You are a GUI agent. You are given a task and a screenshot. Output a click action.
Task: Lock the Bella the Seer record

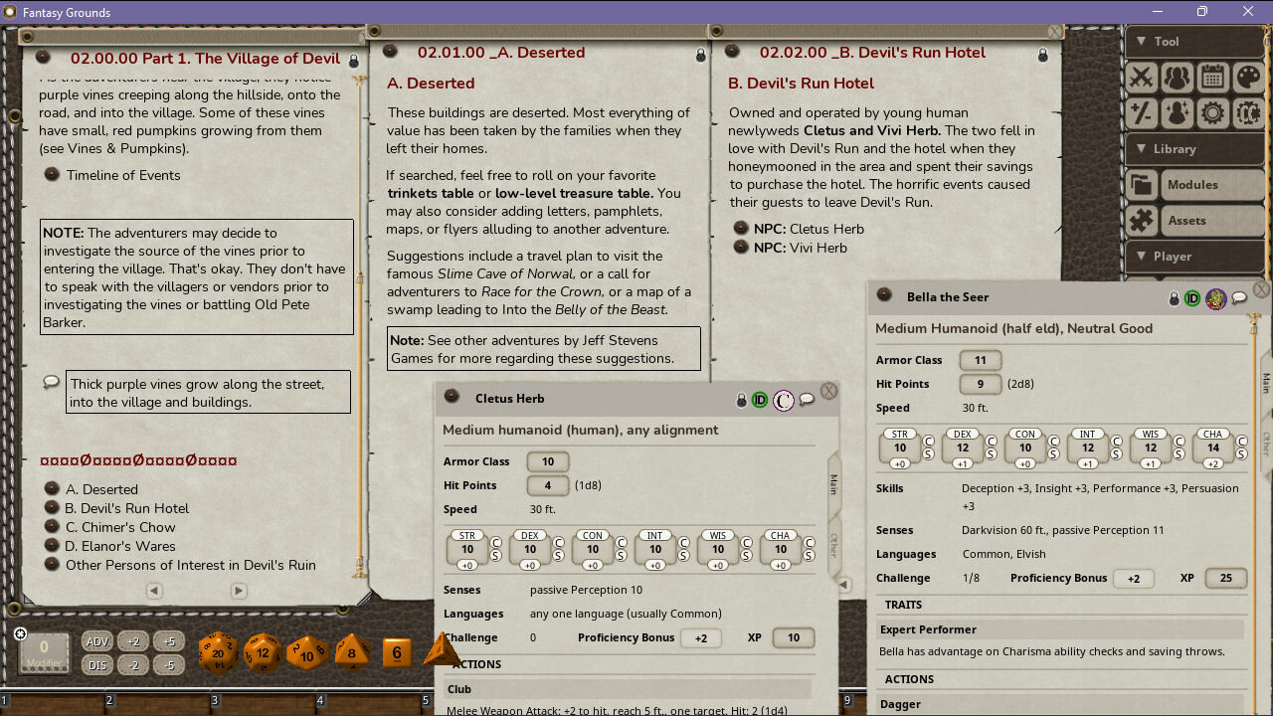[1175, 298]
